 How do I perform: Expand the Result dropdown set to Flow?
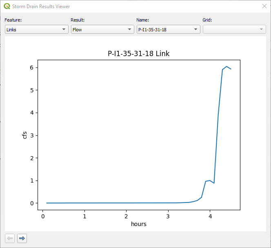[102, 29]
